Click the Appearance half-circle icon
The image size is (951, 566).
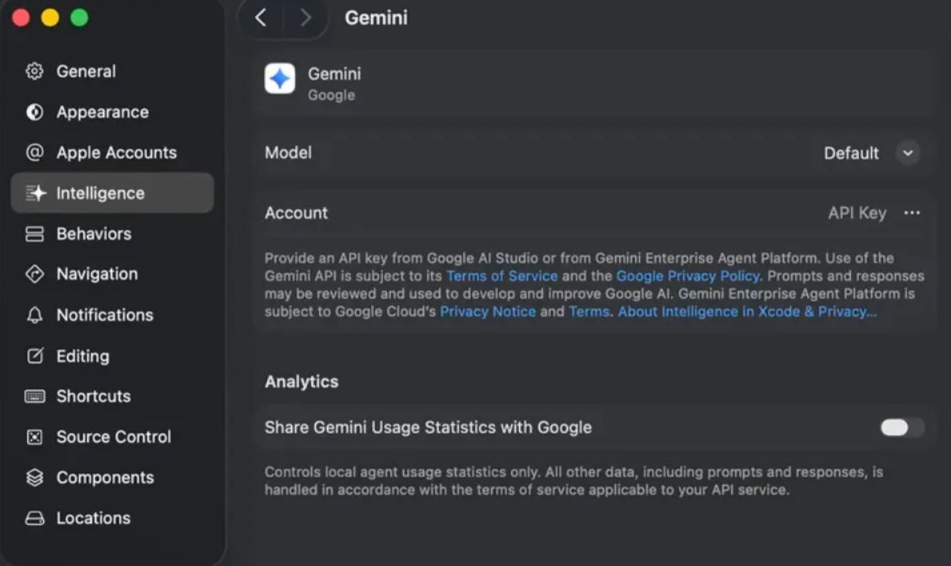pos(34,112)
